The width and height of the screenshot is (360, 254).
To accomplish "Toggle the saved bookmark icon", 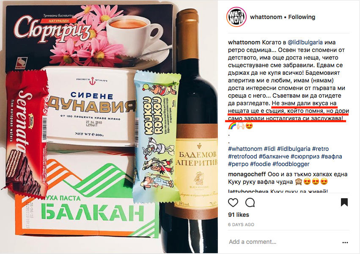I will click(x=344, y=202).
